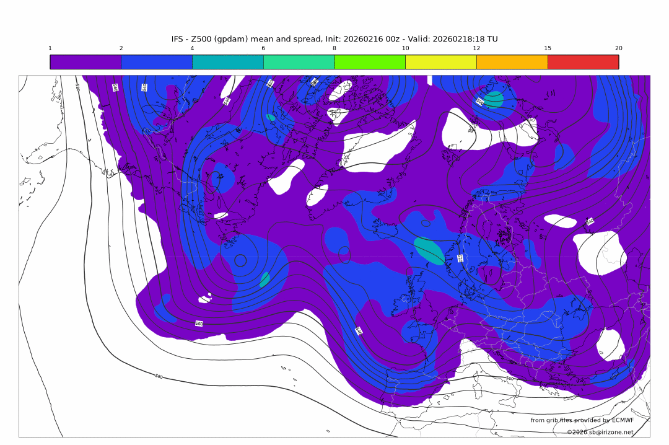
Task: Click the yellow 10–12 colorbar segment
Action: [x=441, y=62]
